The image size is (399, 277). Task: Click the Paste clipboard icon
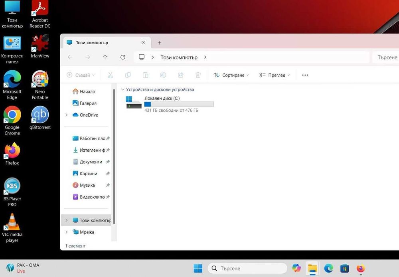145,75
